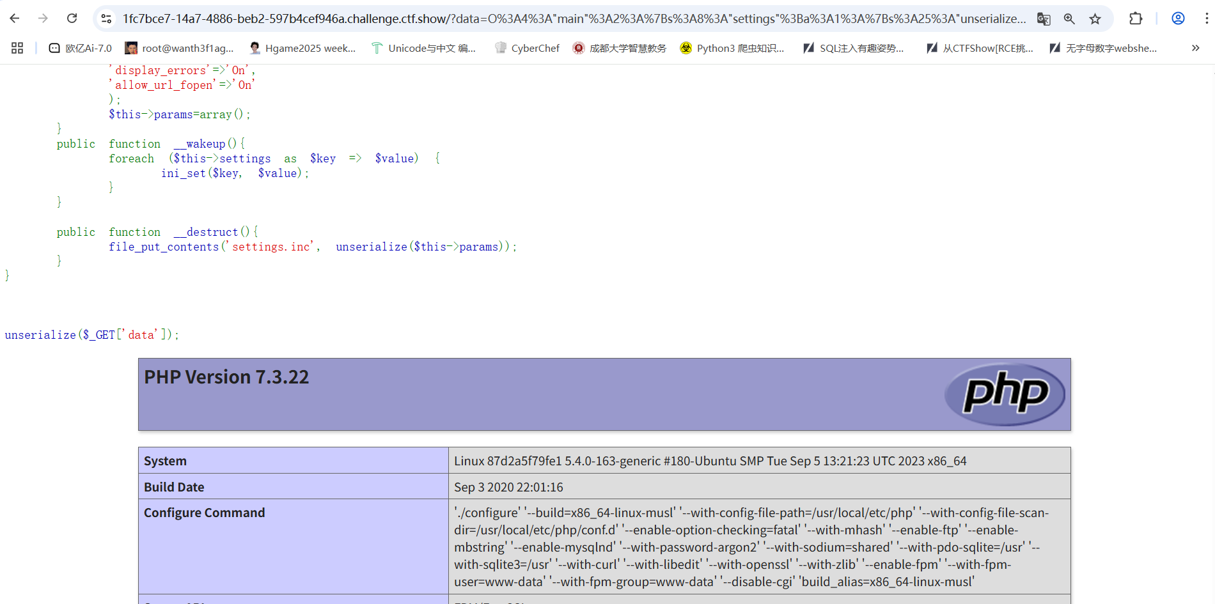Bookmark this page with the star
This screenshot has width=1215, height=604.
tap(1095, 19)
